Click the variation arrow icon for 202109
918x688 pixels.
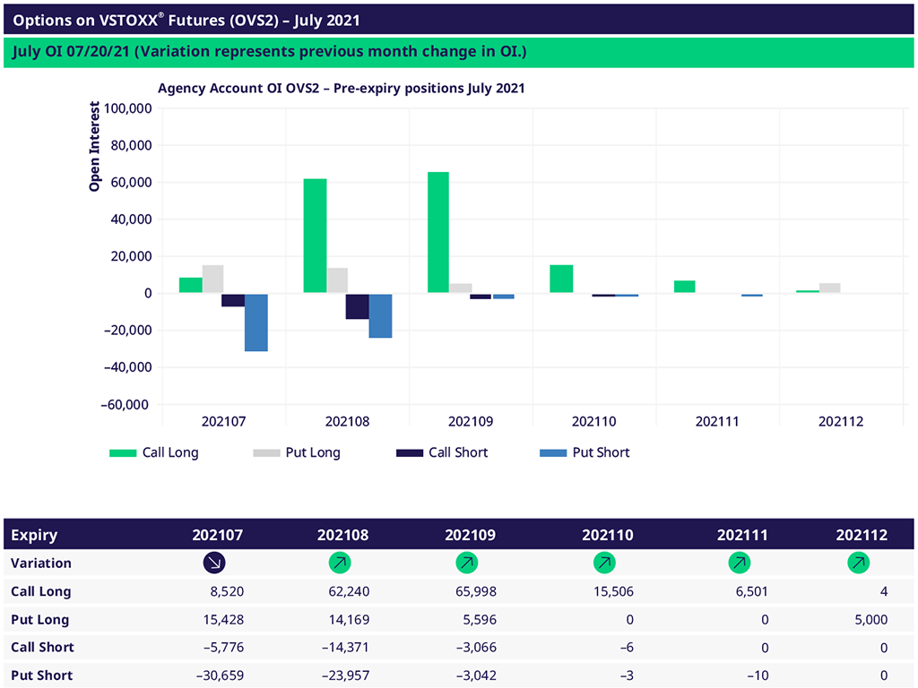[467, 563]
